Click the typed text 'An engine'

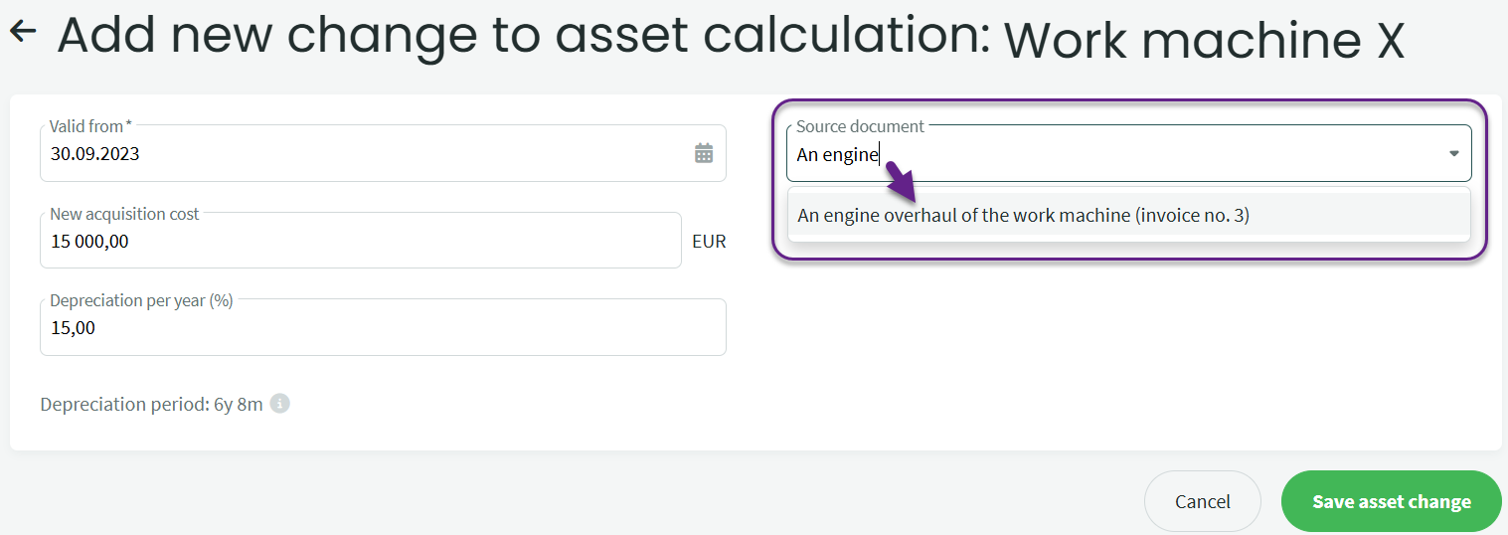pyautogui.click(x=837, y=155)
